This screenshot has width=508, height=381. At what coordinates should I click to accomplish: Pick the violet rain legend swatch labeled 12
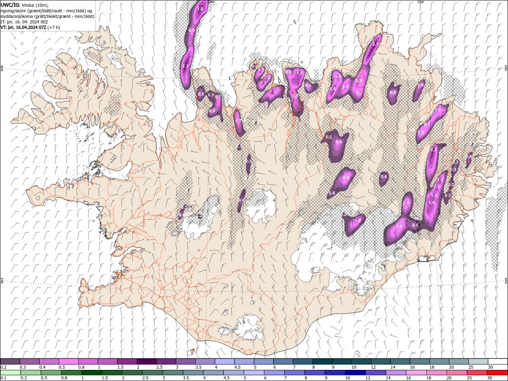pyautogui.click(x=375, y=373)
